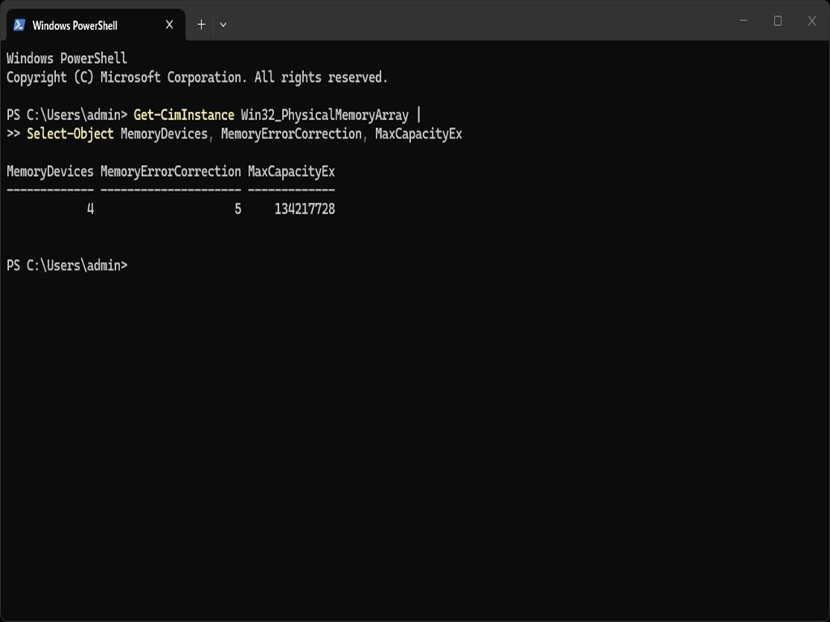Screen dimensions: 830x622
Task: Open a new tab with plus icon
Action: [x=201, y=24]
